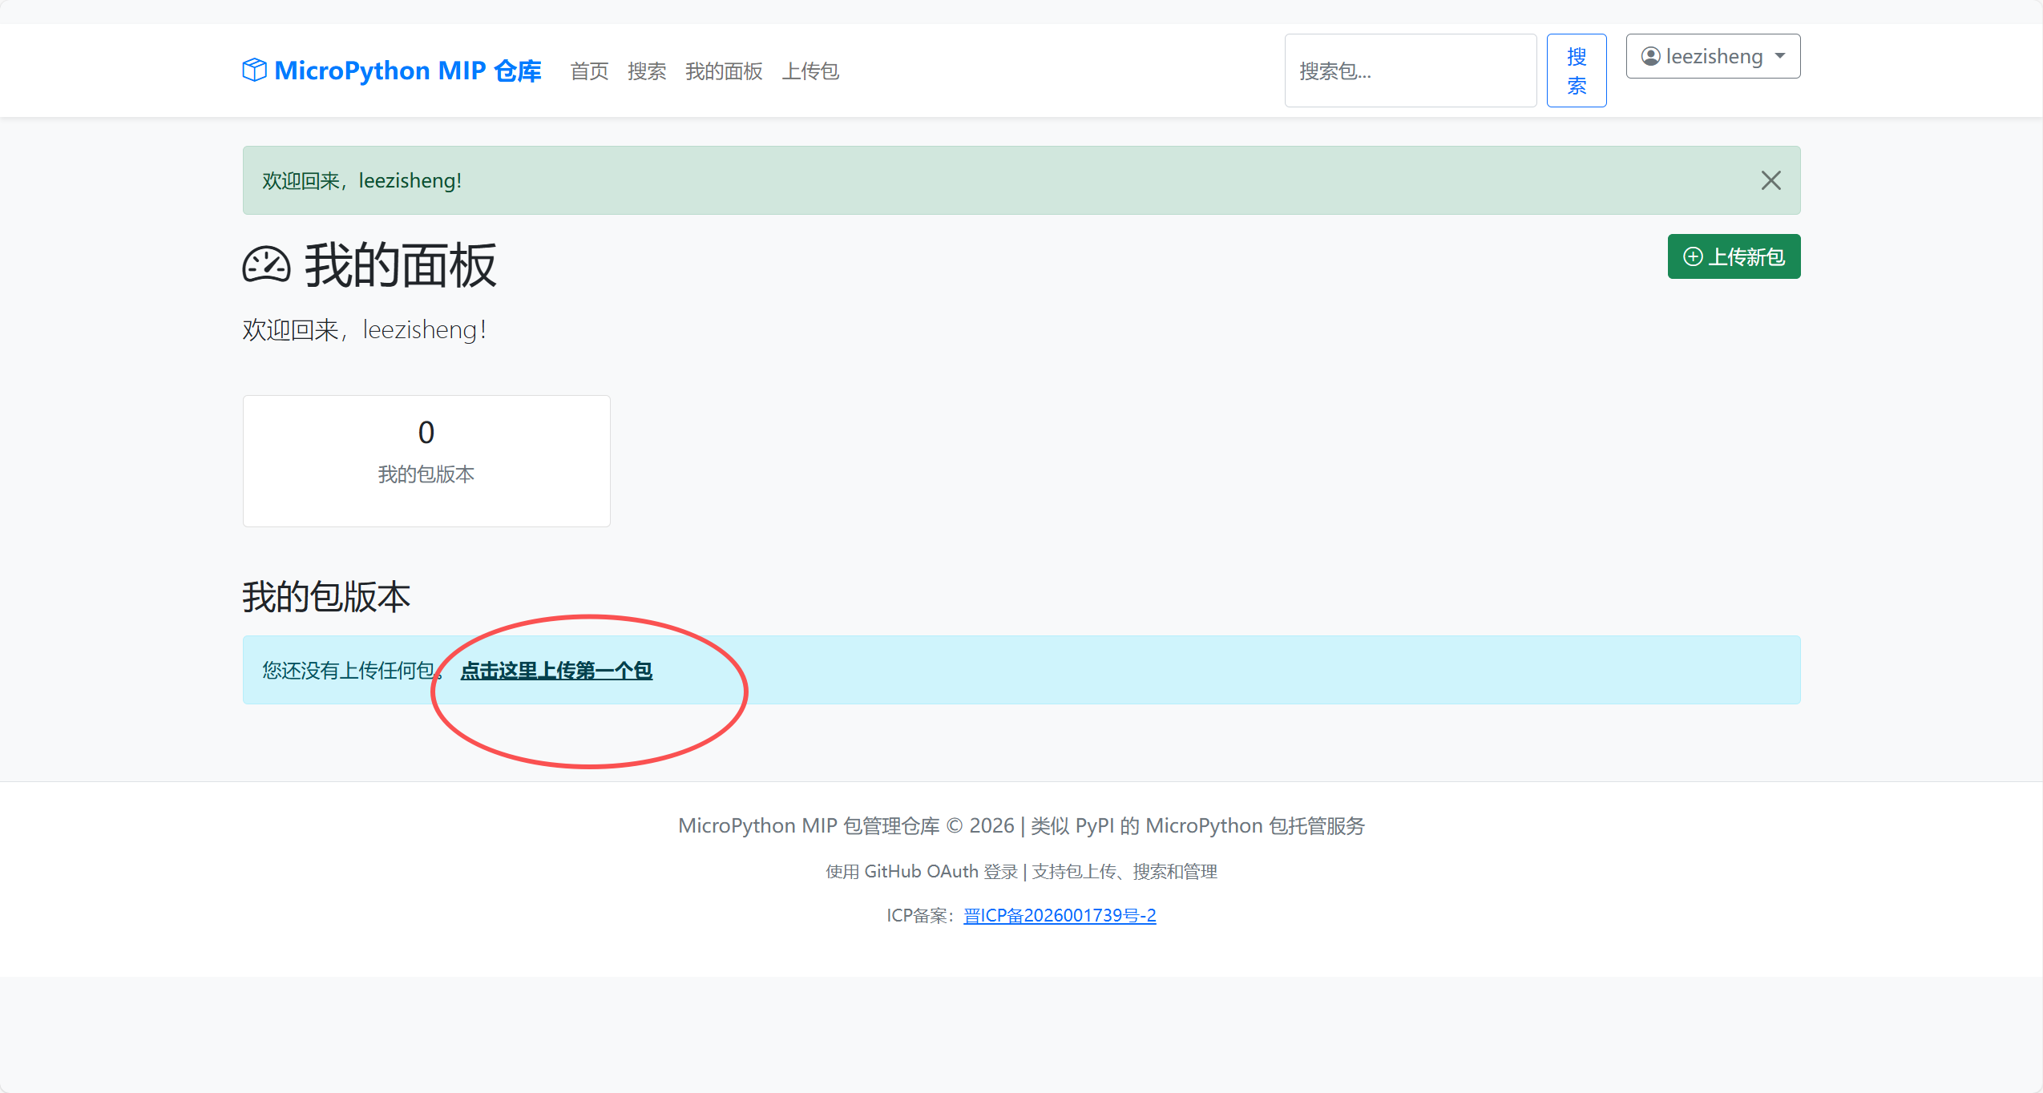2043x1093 pixels.
Task: Click the green 上传新包 button
Action: 1734,256
